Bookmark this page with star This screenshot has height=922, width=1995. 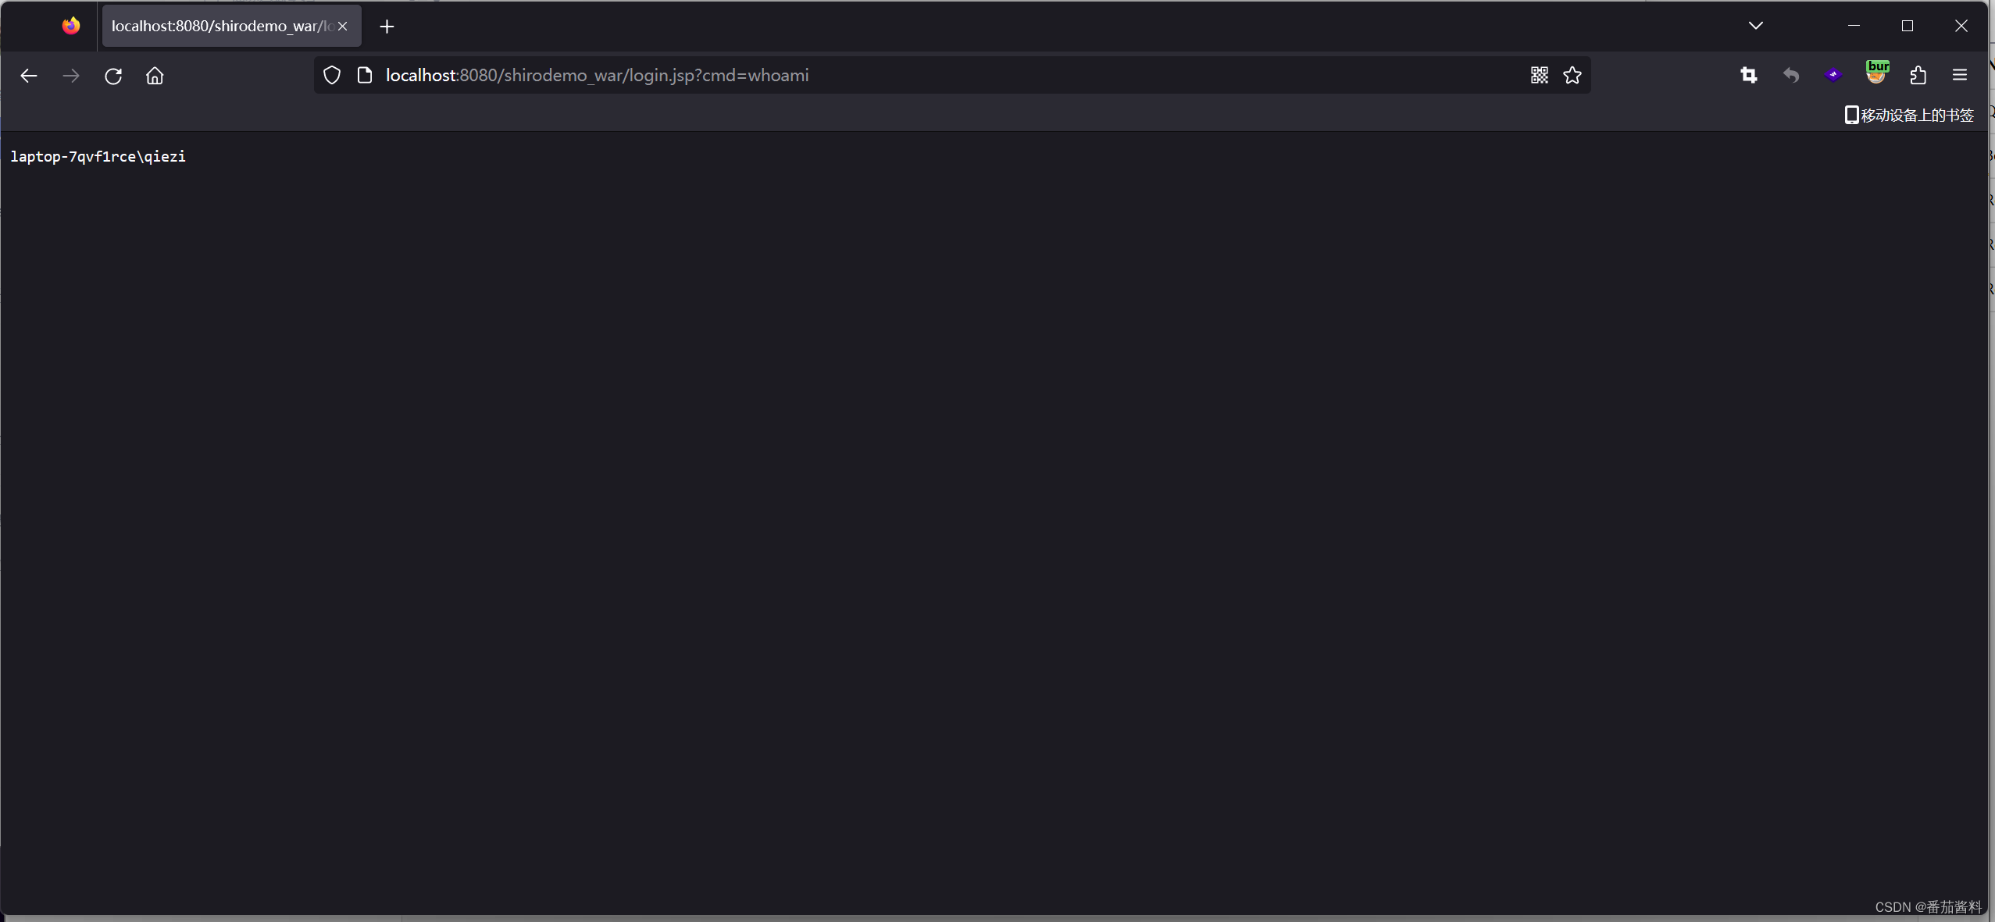(x=1572, y=76)
